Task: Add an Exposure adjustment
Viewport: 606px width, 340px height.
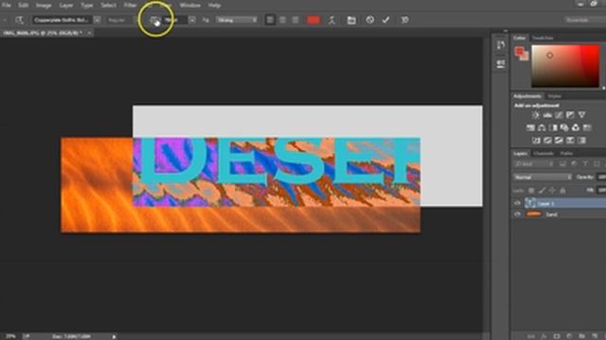Action: pyautogui.click(x=570, y=115)
